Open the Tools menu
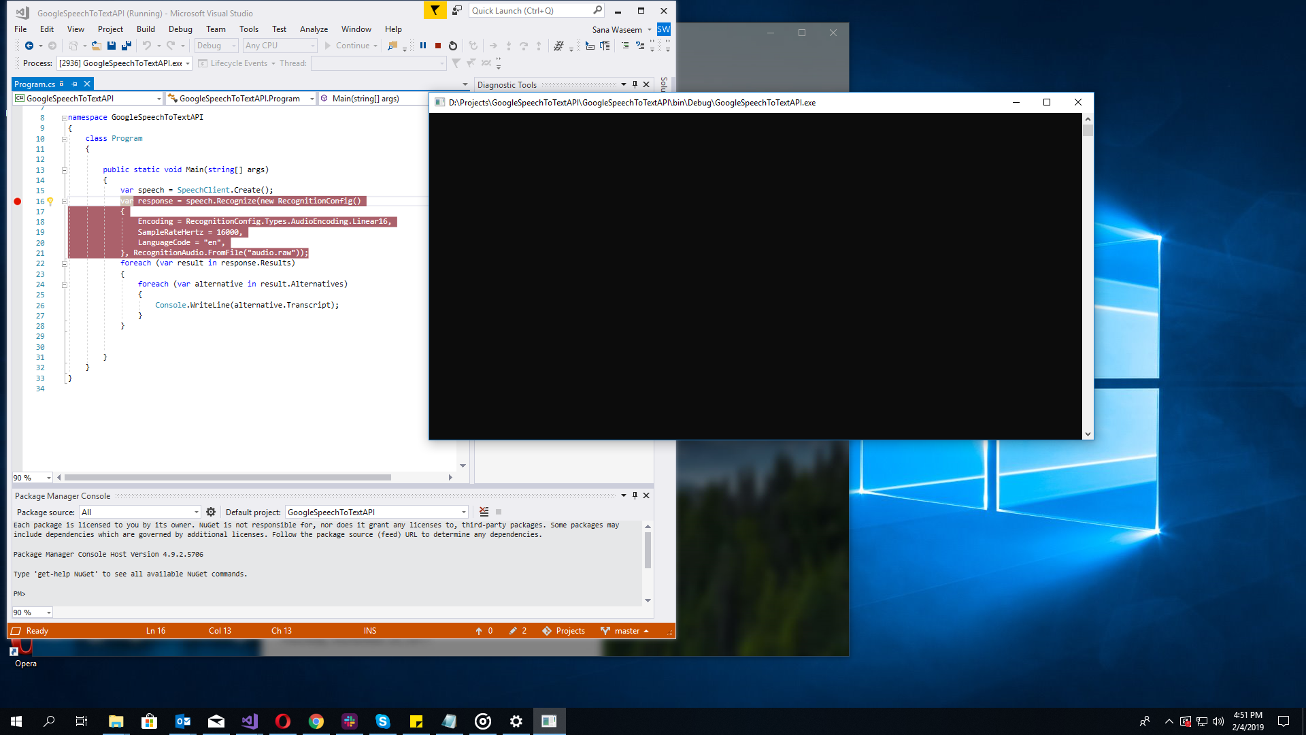1306x735 pixels. click(x=248, y=29)
